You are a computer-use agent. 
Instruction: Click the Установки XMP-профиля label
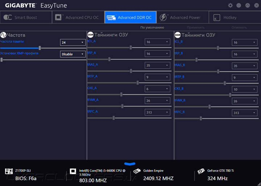[x=19, y=53]
